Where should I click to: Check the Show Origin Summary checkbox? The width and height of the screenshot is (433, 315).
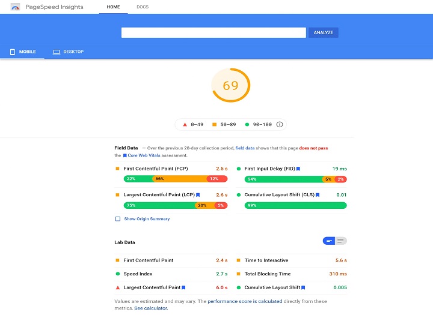[118, 219]
